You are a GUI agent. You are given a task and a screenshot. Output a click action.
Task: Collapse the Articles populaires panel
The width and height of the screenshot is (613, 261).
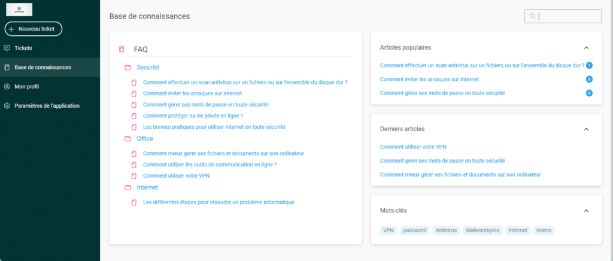586,47
